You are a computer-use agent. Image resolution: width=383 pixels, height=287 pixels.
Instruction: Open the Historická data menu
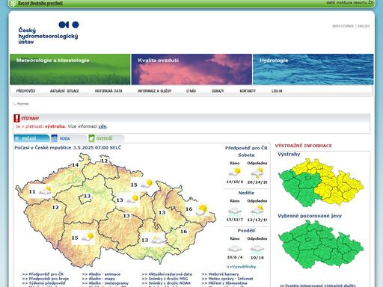(108, 91)
